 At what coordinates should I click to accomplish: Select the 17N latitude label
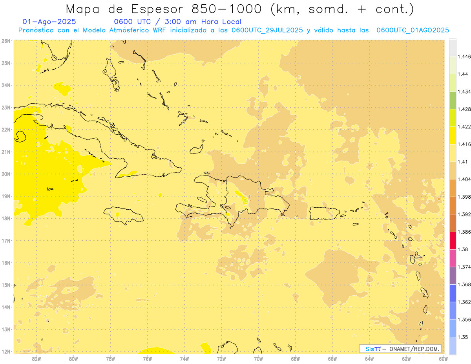5,240
